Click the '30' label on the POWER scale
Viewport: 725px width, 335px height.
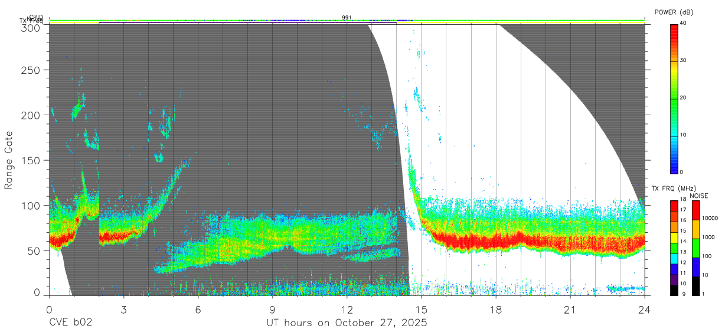coord(683,60)
